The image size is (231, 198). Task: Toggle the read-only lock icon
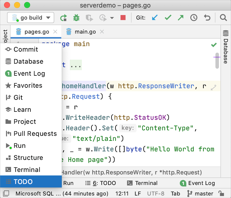(221, 193)
